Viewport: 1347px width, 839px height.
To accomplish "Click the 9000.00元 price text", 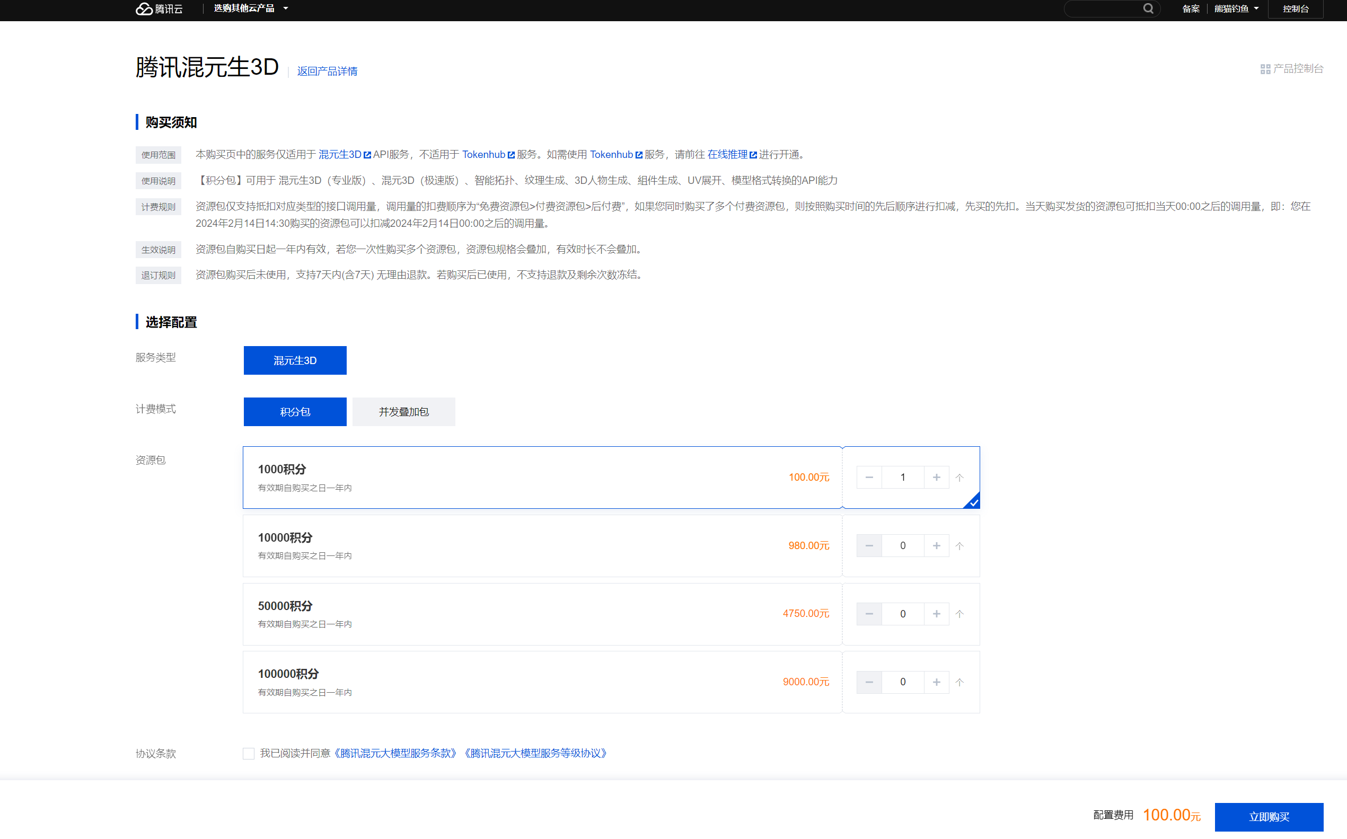I will pos(806,682).
